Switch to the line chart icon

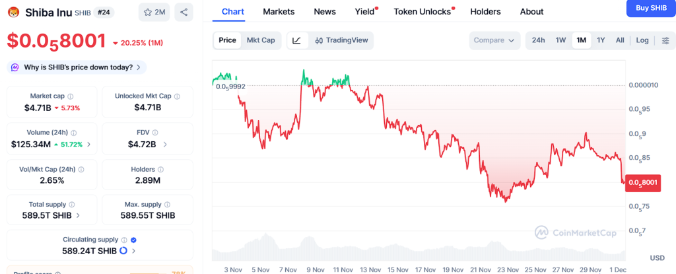[x=297, y=40]
